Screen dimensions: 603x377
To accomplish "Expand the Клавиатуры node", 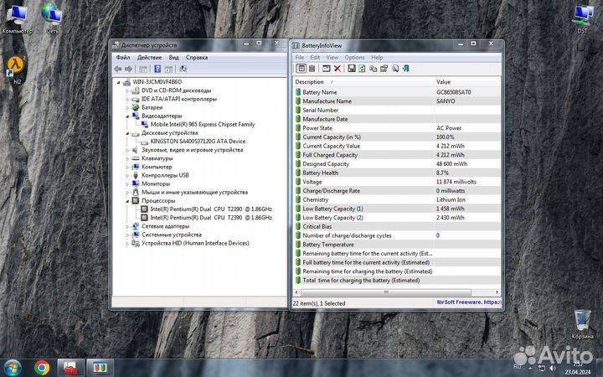I will pyautogui.click(x=127, y=158).
